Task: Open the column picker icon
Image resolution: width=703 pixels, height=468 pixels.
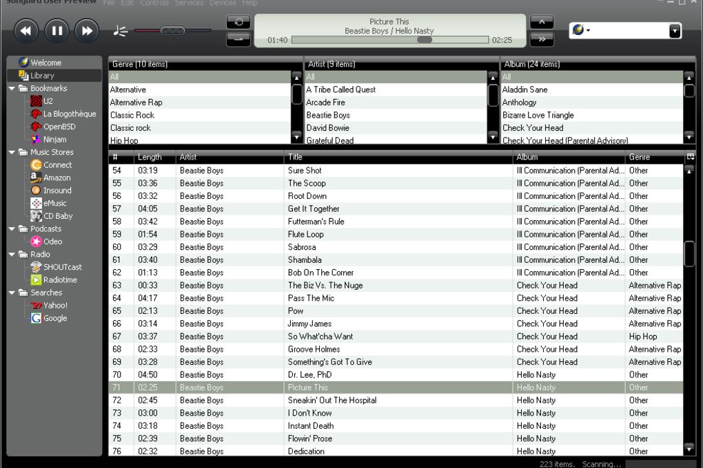Action: pyautogui.click(x=690, y=157)
